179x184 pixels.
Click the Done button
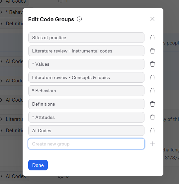[38, 165]
